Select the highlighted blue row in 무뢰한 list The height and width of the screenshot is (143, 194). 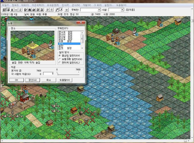(x=69, y=44)
